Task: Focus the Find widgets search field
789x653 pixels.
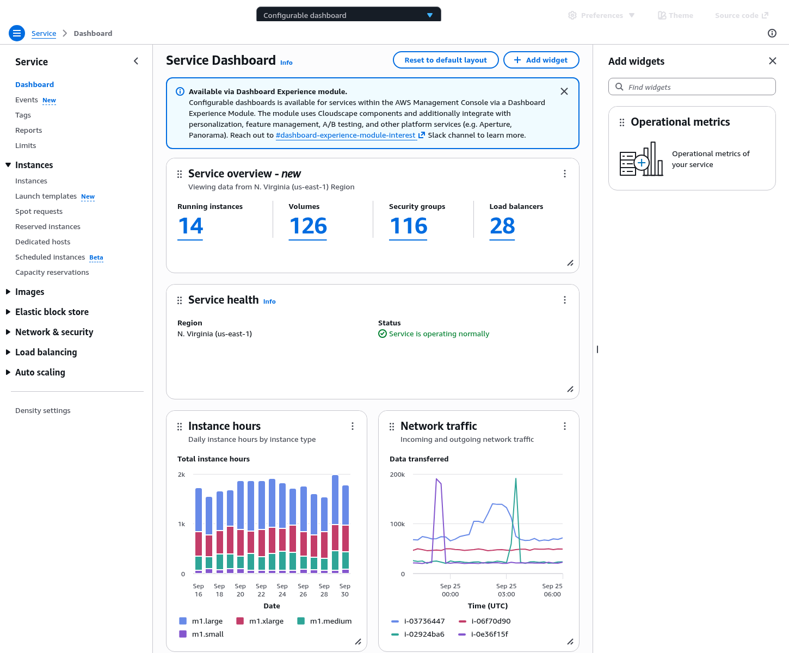Action: (x=696, y=87)
